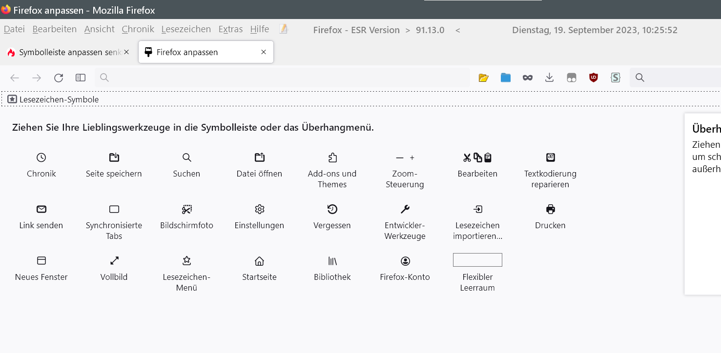Select the Add-ons und Themes puzzle icon
Image resolution: width=721 pixels, height=353 pixels.
click(332, 157)
